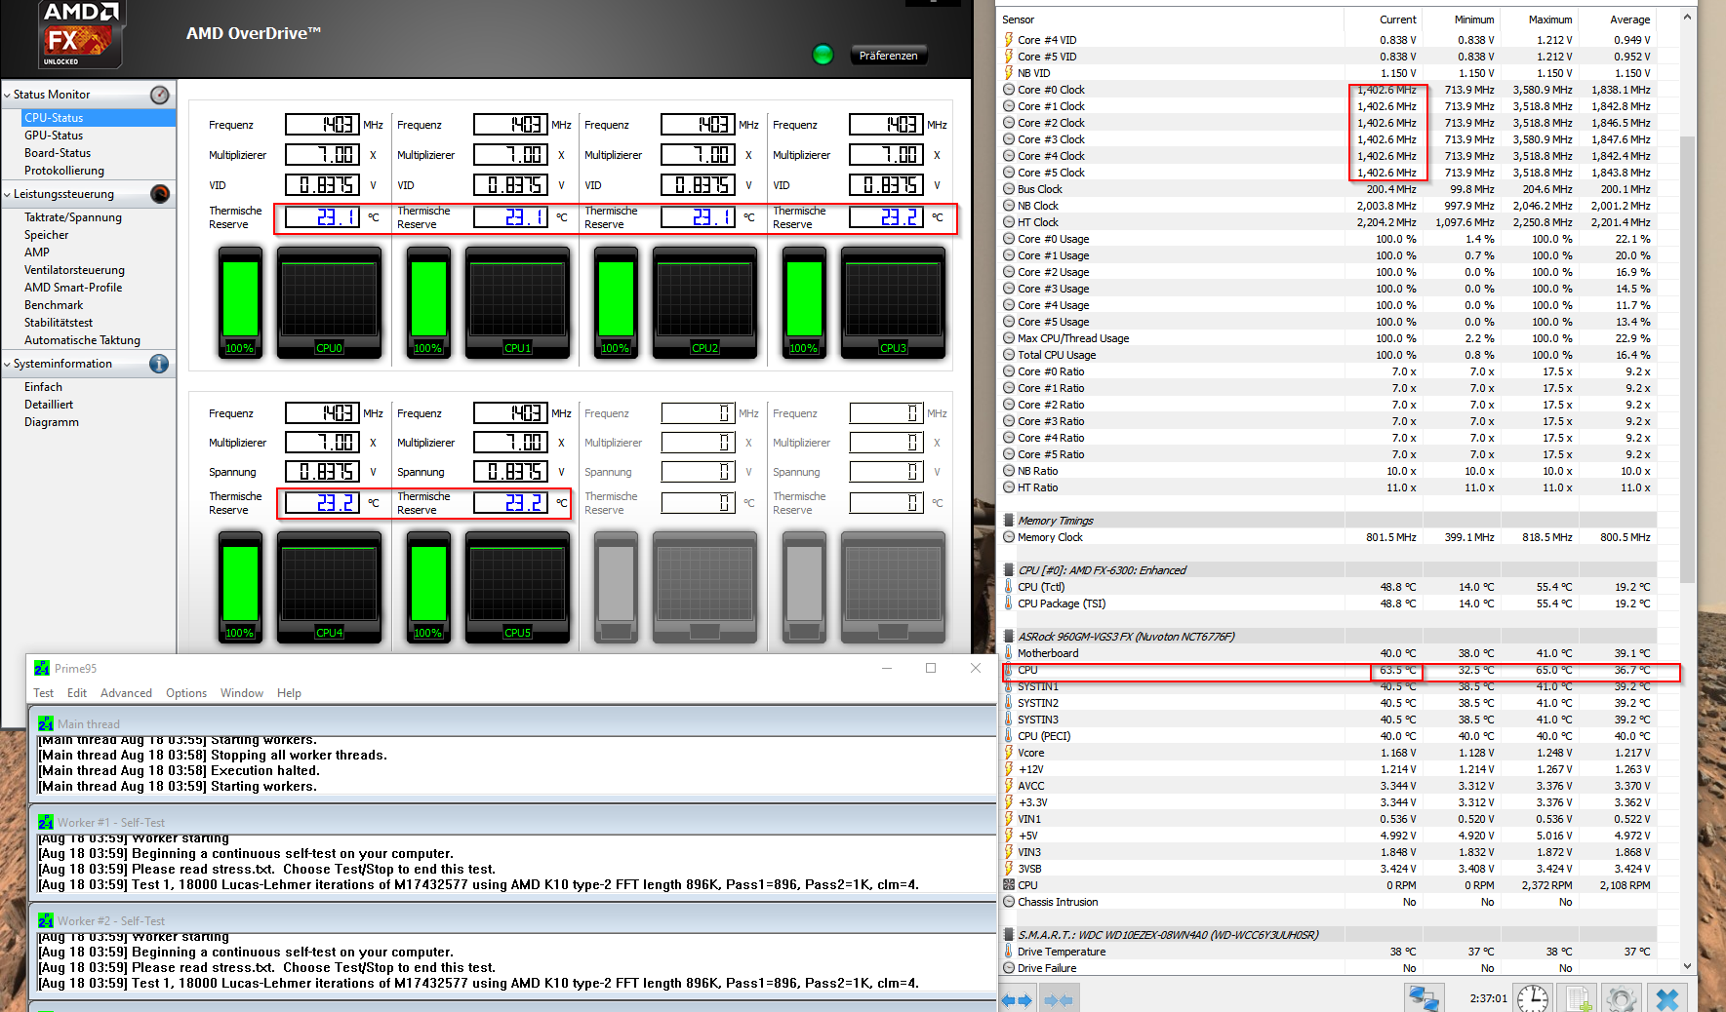Open the network monitors icon in the sensor toolbar
The image size is (1726, 1012).
coord(1424,998)
